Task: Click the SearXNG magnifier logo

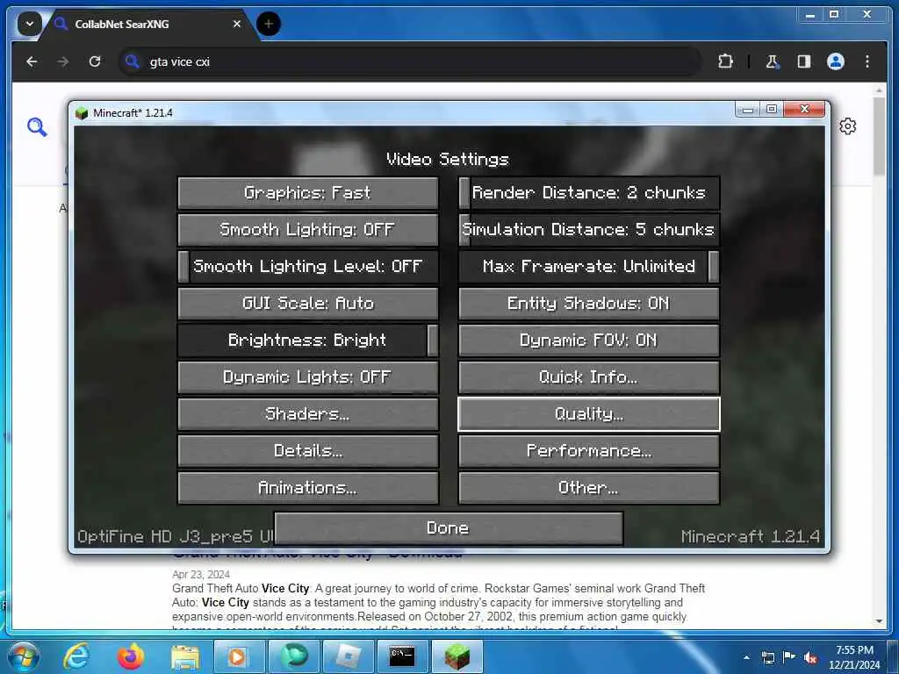Action: point(37,126)
